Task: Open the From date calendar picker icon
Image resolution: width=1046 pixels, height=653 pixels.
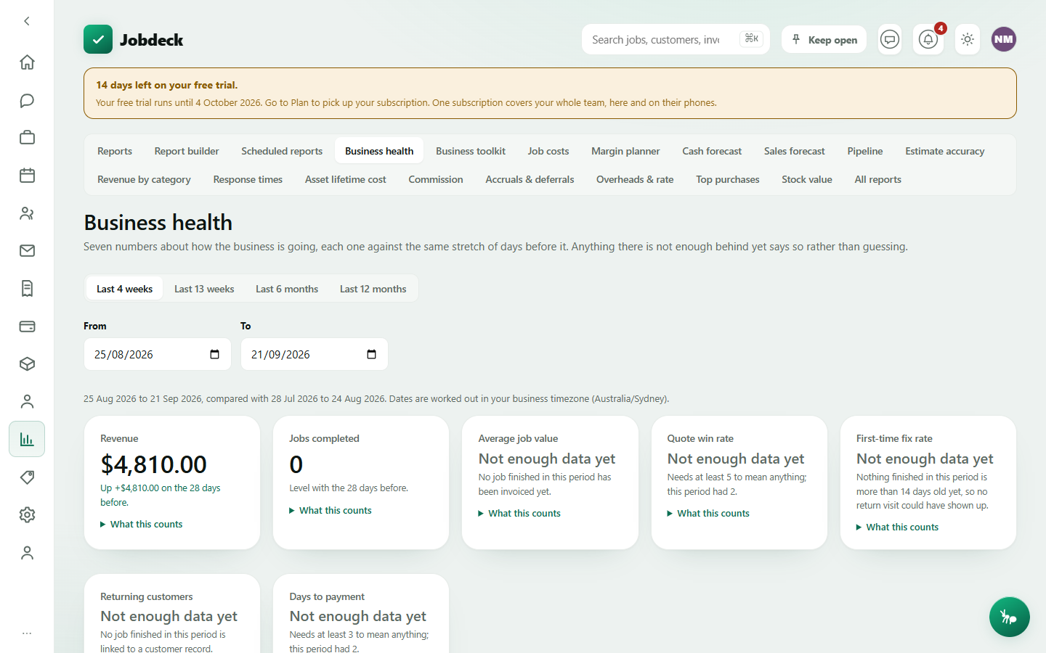Action: (x=214, y=354)
